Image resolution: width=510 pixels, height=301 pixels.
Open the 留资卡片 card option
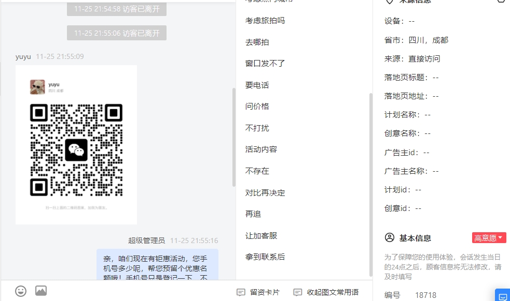pyautogui.click(x=258, y=292)
